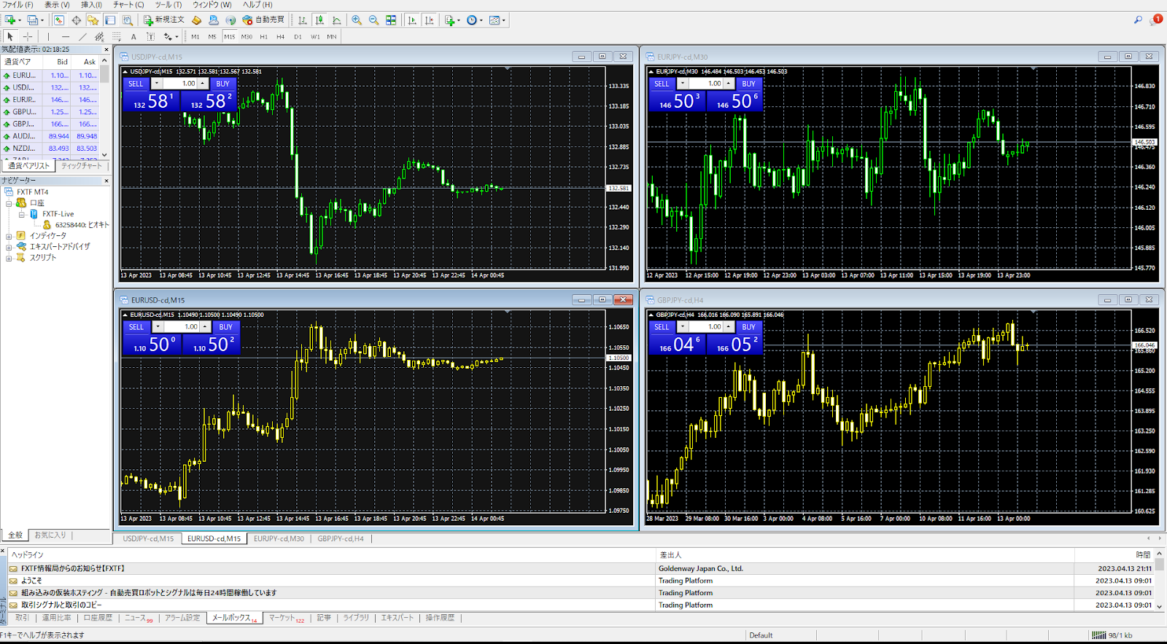This screenshot has height=644, width=1167.
Task: Click the EURUSD lot size input field
Action: coord(187,327)
